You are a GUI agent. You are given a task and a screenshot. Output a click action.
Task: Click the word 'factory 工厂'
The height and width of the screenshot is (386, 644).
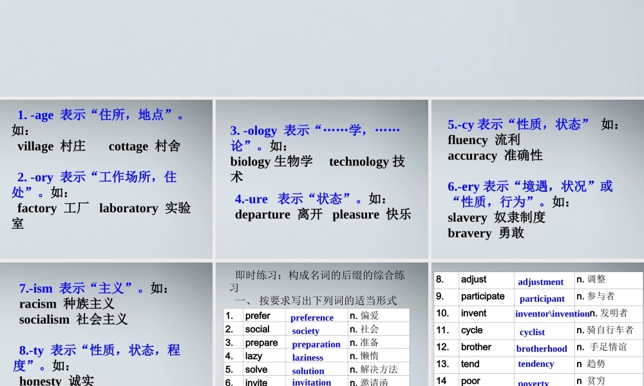click(x=53, y=208)
